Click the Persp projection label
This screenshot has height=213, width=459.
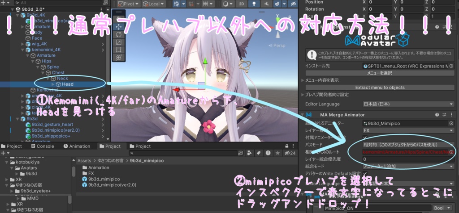pyautogui.click(x=277, y=46)
